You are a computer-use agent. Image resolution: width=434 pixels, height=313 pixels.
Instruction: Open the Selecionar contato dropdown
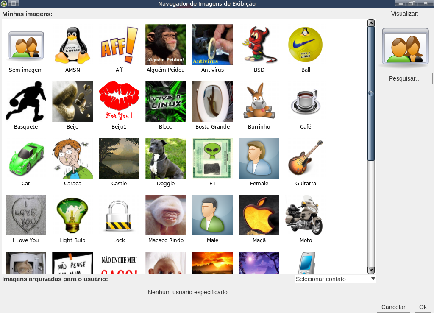(x=335, y=279)
